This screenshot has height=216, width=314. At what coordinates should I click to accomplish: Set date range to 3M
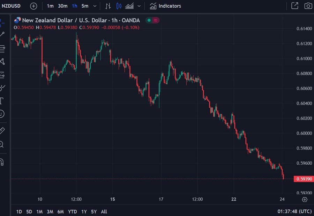click(x=50, y=211)
